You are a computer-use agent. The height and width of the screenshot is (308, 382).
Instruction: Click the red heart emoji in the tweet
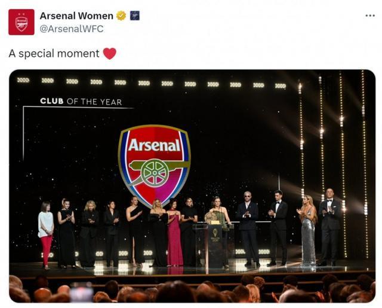[109, 54]
